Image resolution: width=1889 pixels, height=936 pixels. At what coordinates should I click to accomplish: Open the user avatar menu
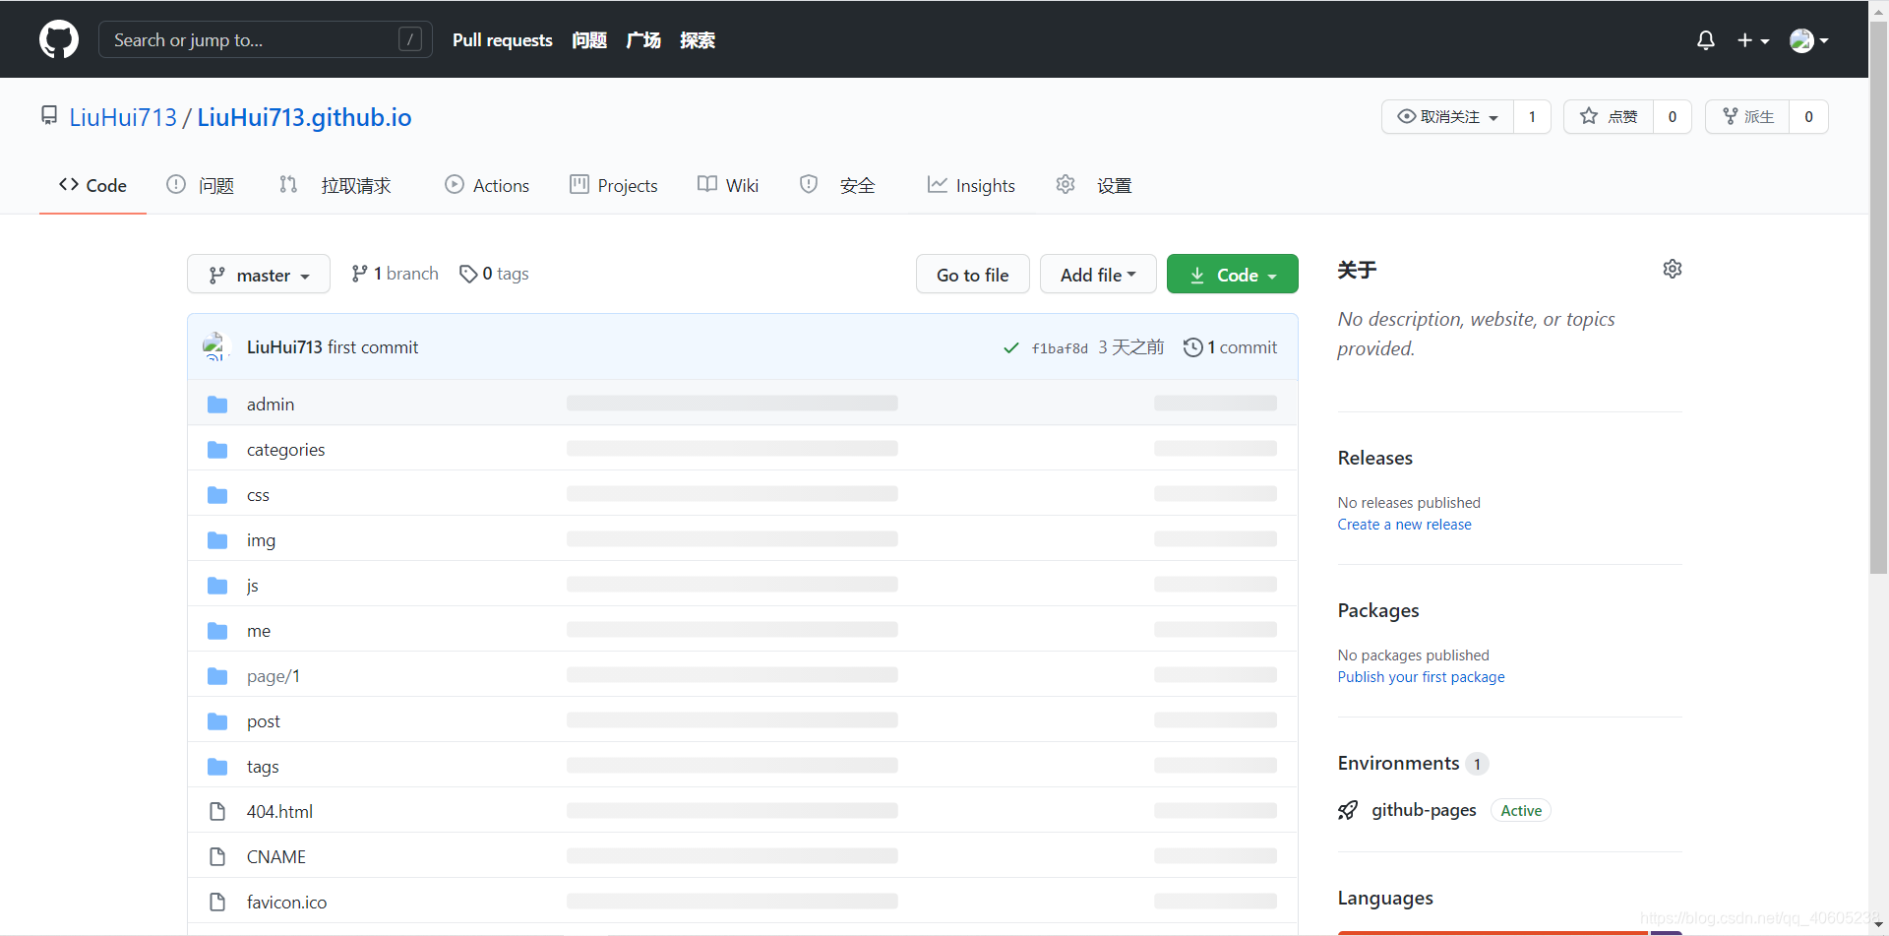1809,40
